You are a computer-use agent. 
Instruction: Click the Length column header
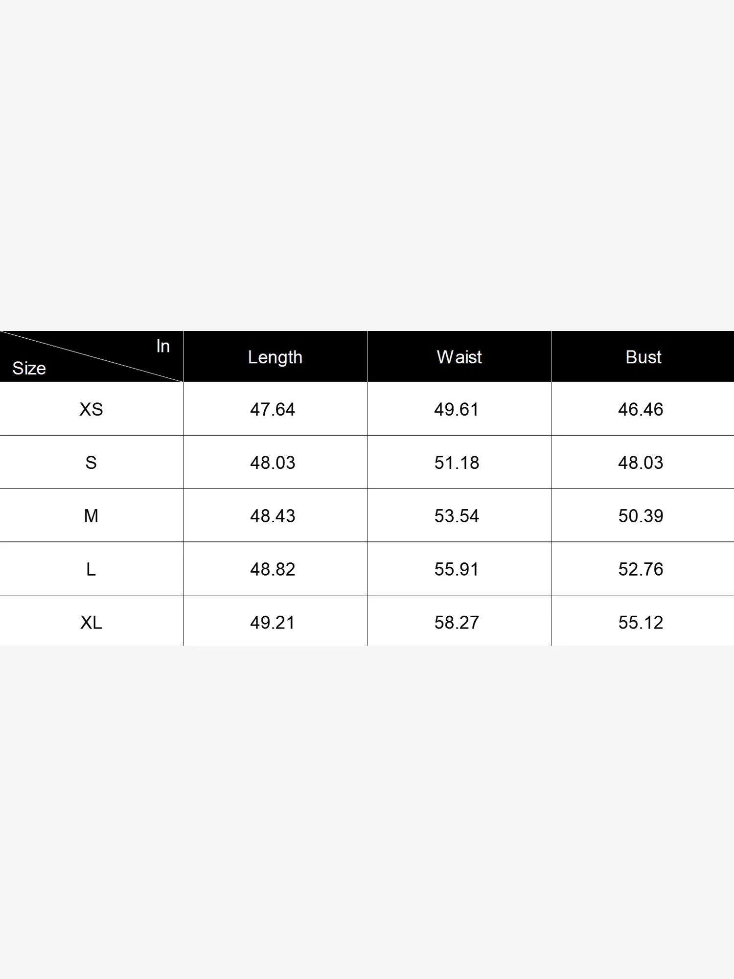(x=275, y=357)
